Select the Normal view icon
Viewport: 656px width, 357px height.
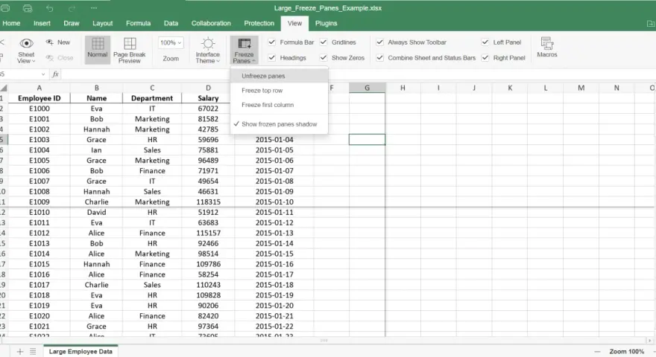98,43
